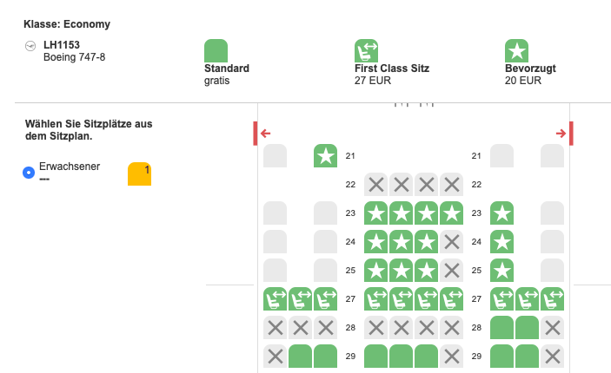The width and height of the screenshot is (611, 373).
Task: Choose middle-block rightmost star seat in row 23
Action: 451,213
